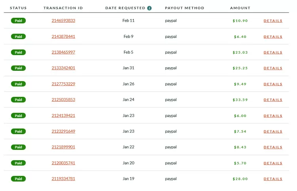Open transaction ID 2125035853
The height and width of the screenshot is (191, 297).
click(x=63, y=100)
